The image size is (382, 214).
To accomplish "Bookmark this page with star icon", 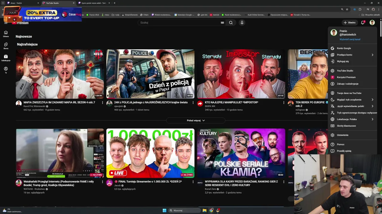I will (x=347, y=9).
